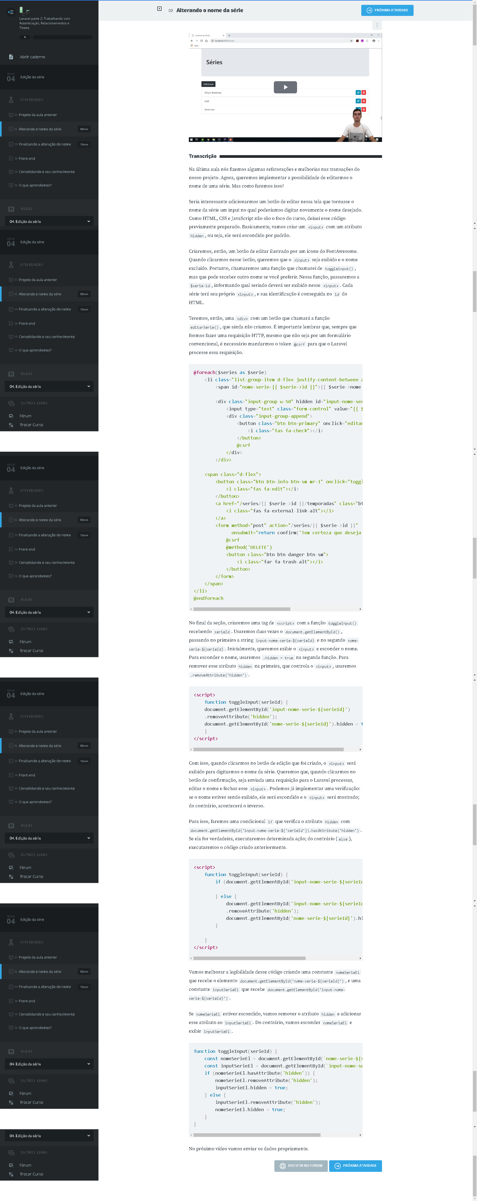Click the book icon of topmost Projeto da aula anterior

11,115
